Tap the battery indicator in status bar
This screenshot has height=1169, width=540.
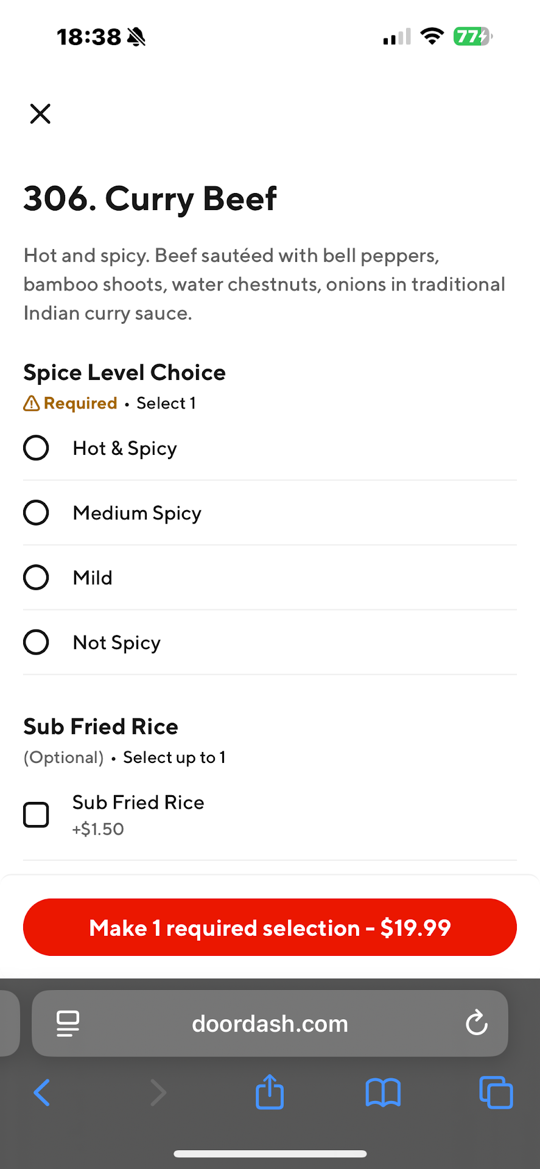click(x=472, y=37)
